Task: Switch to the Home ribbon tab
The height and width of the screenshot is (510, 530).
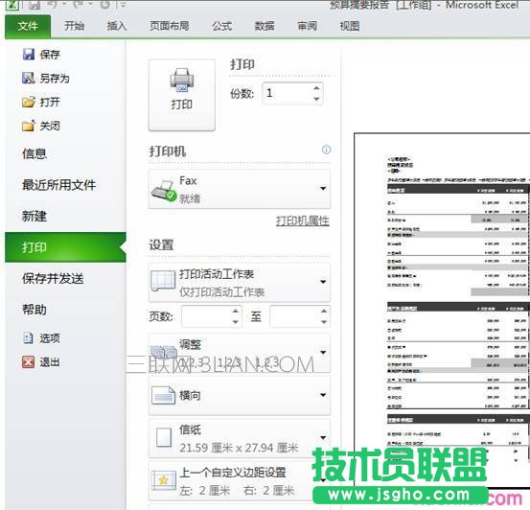Action: coord(75,26)
